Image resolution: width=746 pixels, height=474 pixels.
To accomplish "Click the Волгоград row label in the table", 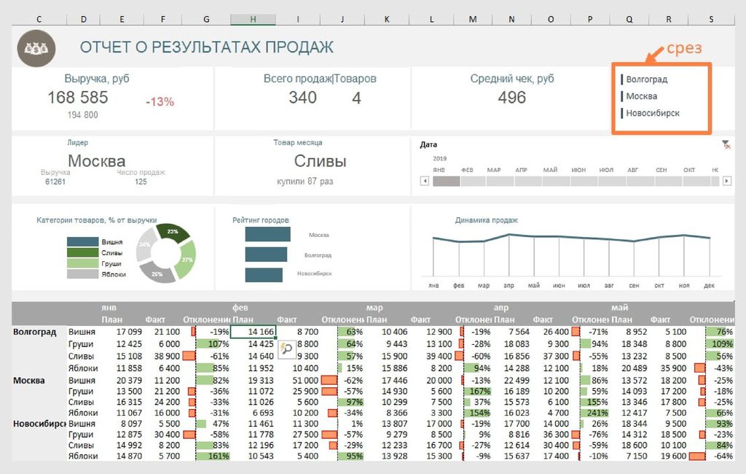I will pyautogui.click(x=34, y=332).
